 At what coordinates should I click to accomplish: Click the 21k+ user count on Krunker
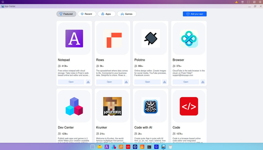tap(102, 133)
